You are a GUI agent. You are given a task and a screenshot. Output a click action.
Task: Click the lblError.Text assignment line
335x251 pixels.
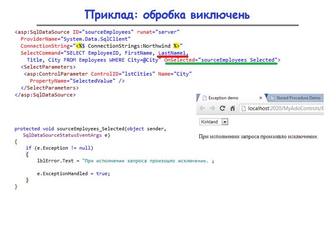pos(126,161)
